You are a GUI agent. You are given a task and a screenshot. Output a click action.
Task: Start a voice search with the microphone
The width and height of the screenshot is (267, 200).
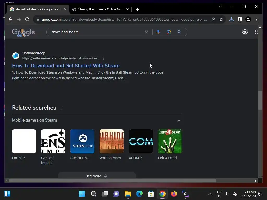click(158, 32)
